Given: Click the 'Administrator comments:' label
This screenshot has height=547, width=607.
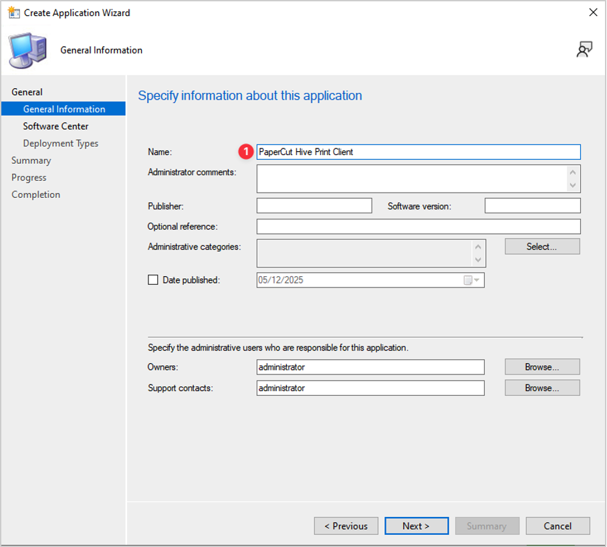Looking at the screenshot, I should (x=192, y=172).
